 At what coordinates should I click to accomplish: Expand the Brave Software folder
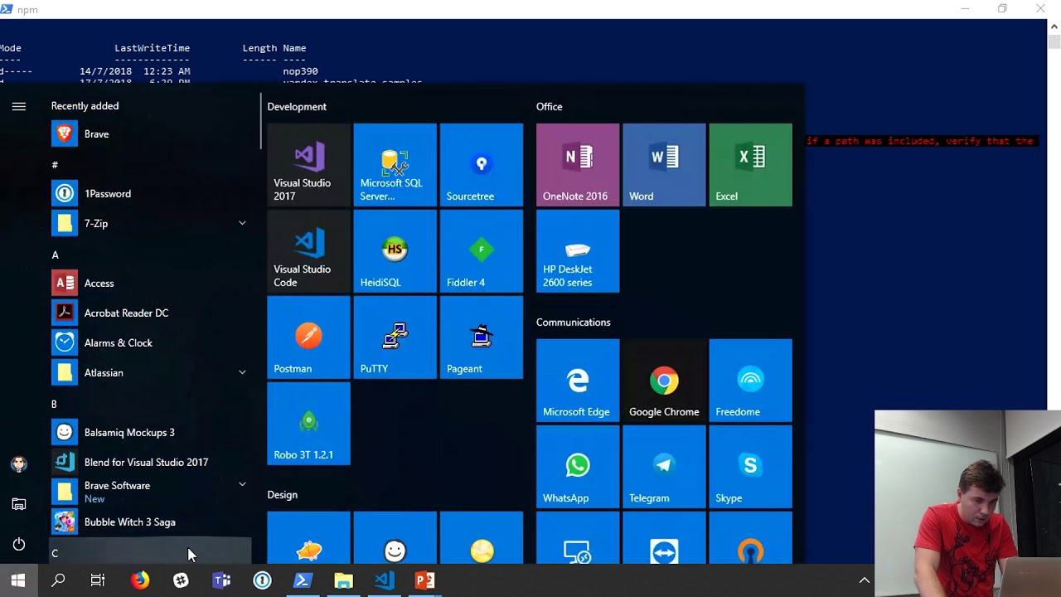tap(242, 484)
